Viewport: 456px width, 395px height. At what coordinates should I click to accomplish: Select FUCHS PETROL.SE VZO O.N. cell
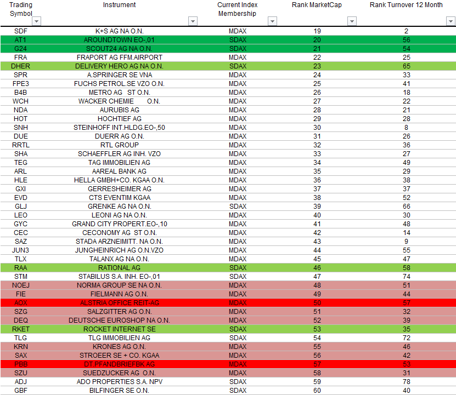[119, 84]
